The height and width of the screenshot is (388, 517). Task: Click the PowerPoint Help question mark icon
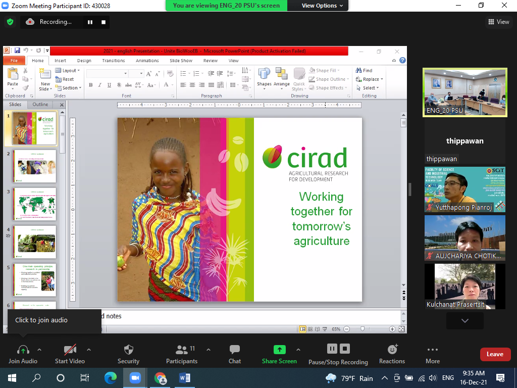(402, 61)
